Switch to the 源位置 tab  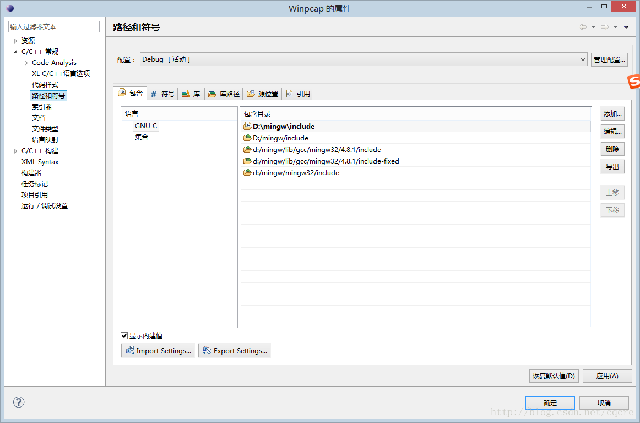pos(263,94)
